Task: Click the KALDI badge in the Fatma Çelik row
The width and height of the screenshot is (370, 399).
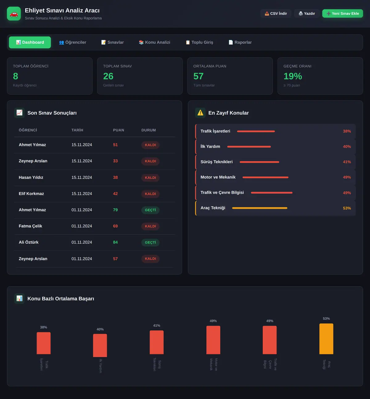Action: pos(150,226)
